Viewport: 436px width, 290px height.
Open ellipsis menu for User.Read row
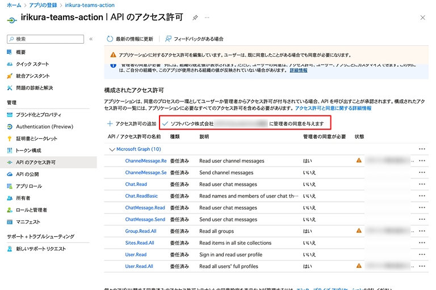click(422, 254)
